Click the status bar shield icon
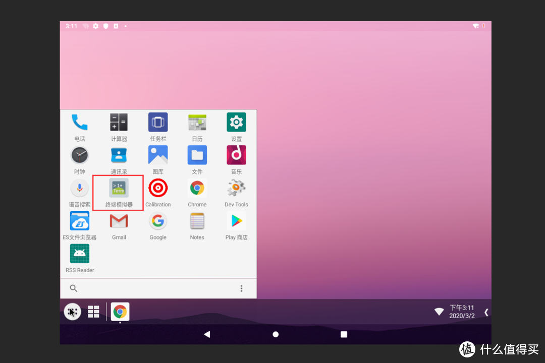 tap(105, 26)
